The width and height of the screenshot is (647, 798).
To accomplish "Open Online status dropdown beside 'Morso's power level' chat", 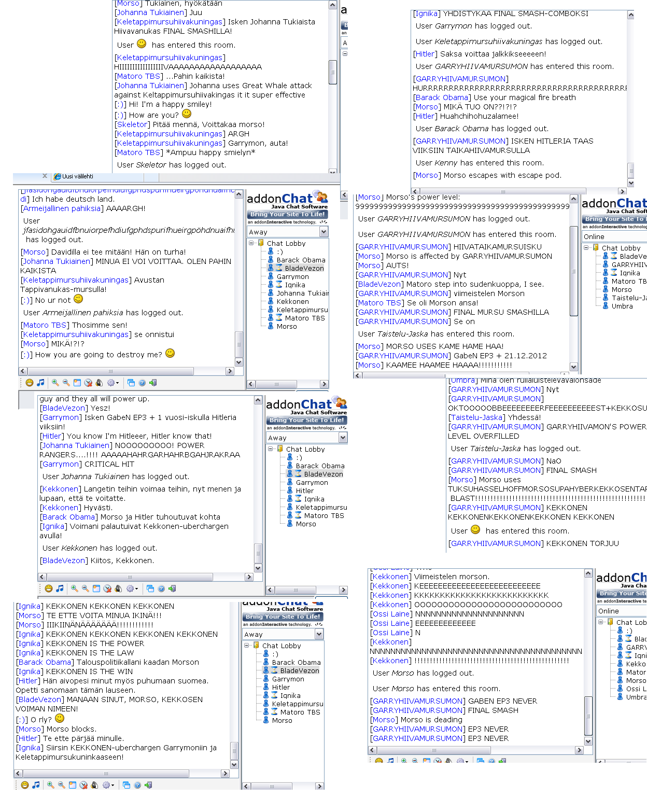I will point(614,236).
